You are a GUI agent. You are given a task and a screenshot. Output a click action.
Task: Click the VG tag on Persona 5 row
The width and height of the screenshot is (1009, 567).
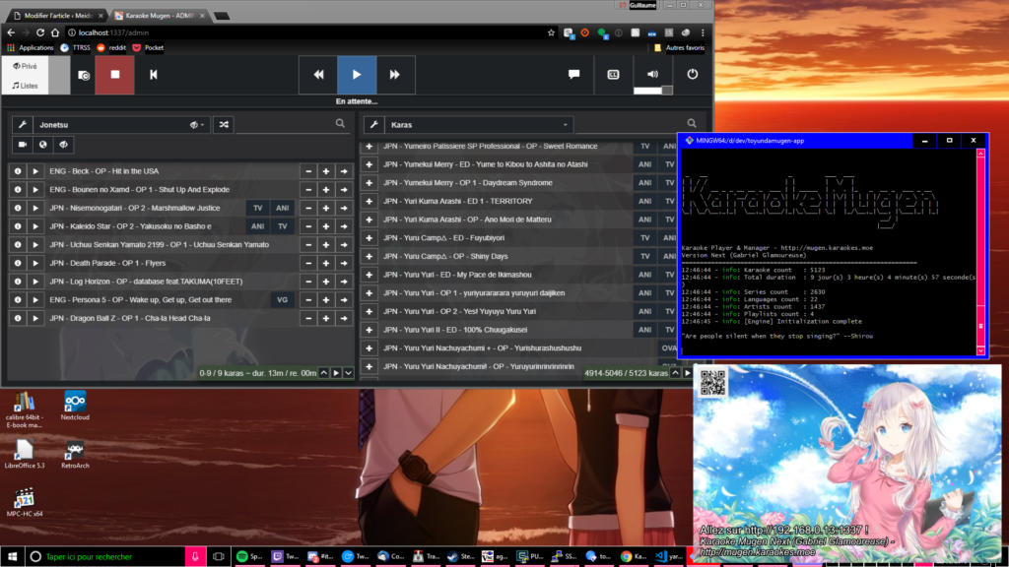pyautogui.click(x=282, y=299)
